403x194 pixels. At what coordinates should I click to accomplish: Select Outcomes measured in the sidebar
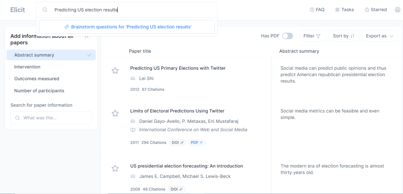36,79
